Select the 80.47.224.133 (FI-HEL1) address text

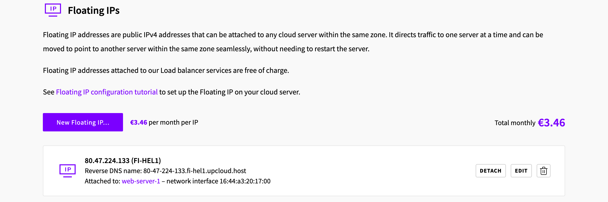pos(123,161)
